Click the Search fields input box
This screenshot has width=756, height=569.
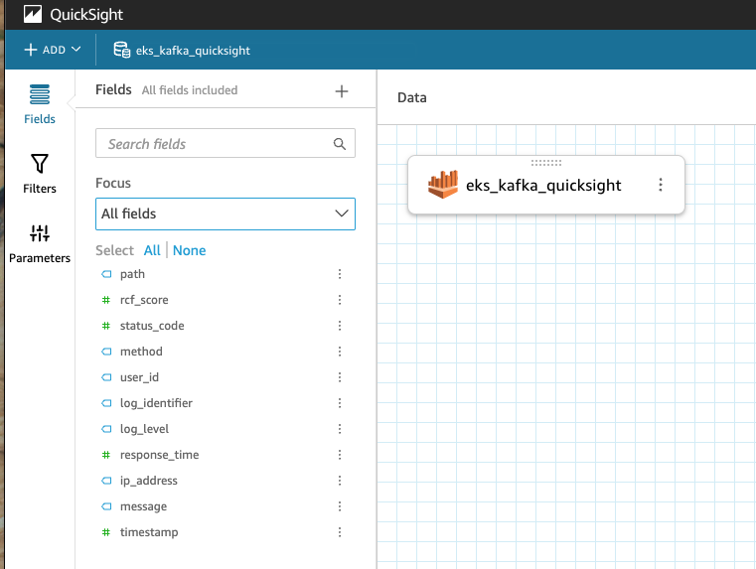226,143
